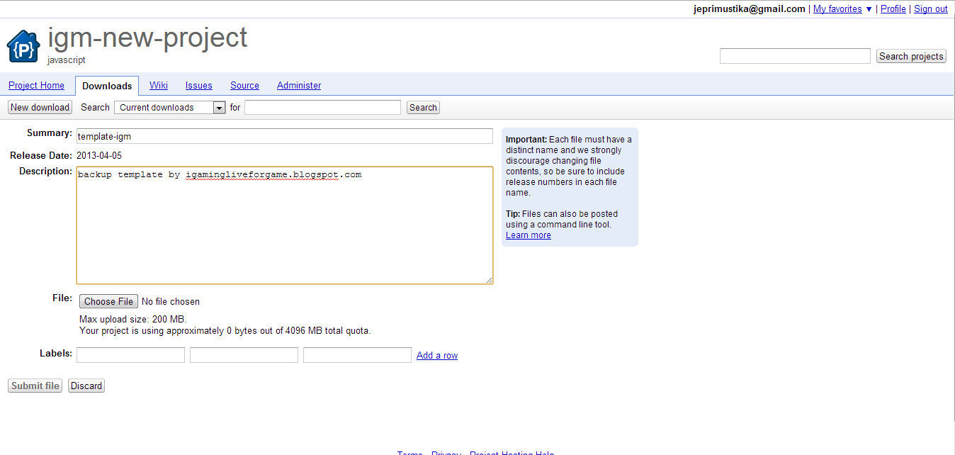
Task: Click the Submit file button
Action: tap(35, 386)
